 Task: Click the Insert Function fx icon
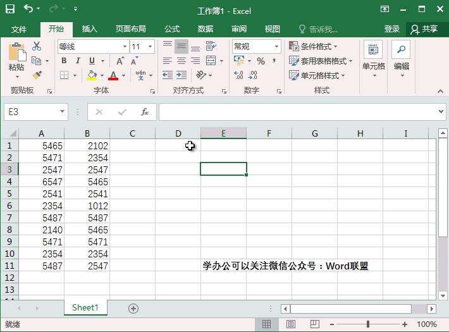point(145,112)
